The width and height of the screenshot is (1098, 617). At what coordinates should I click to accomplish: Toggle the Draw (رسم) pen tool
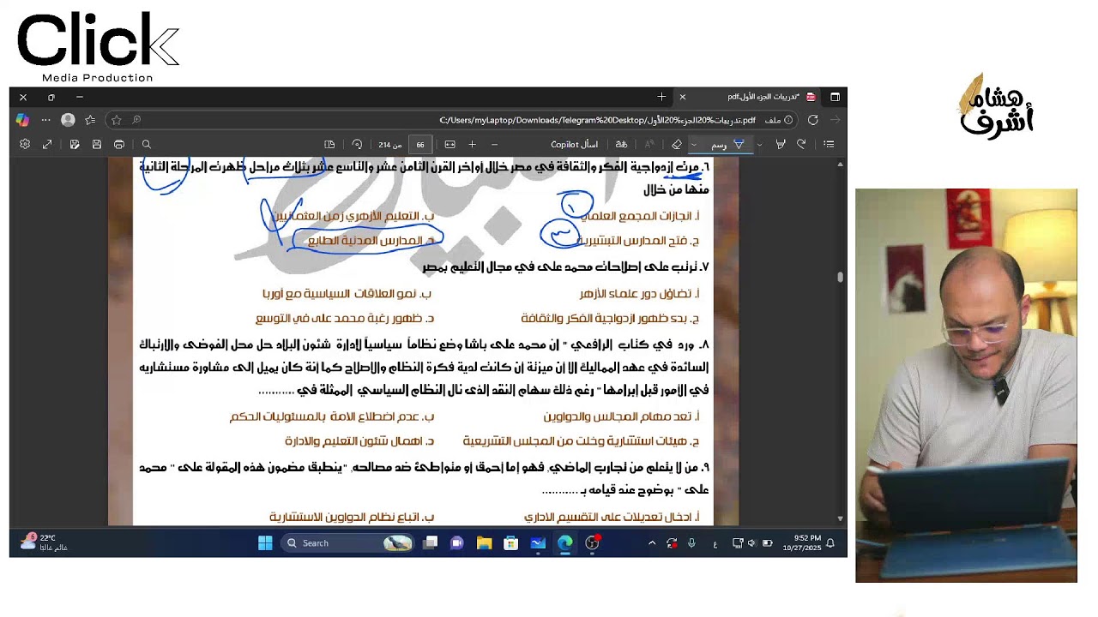725,144
